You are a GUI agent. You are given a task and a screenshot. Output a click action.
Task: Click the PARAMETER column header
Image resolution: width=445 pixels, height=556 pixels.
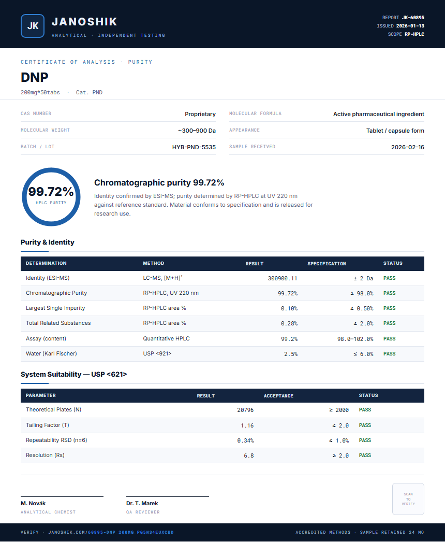point(41,395)
